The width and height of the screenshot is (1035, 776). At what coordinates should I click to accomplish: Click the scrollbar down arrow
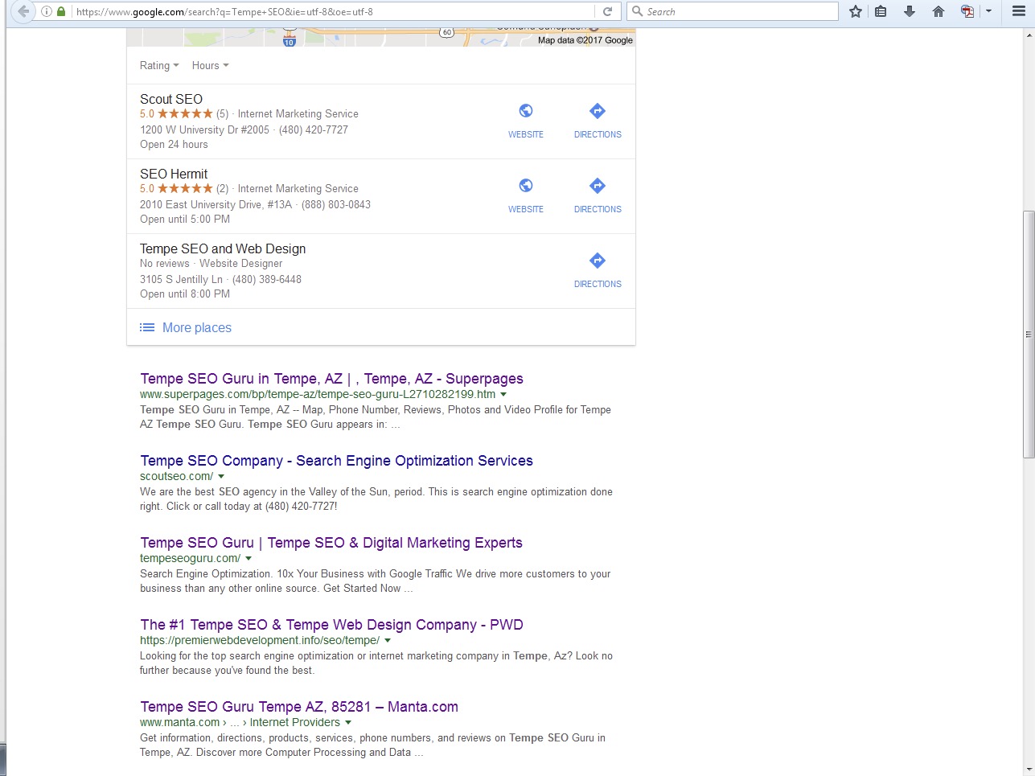click(1029, 770)
